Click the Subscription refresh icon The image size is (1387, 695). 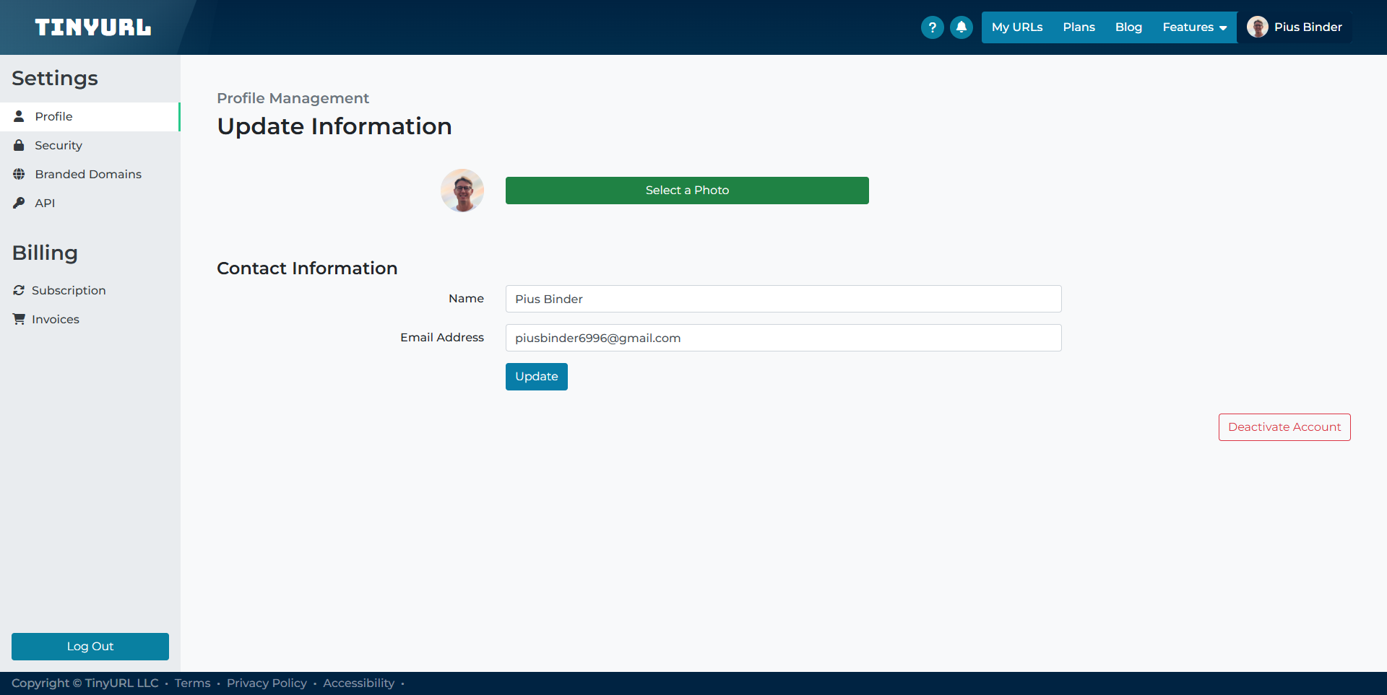click(19, 290)
